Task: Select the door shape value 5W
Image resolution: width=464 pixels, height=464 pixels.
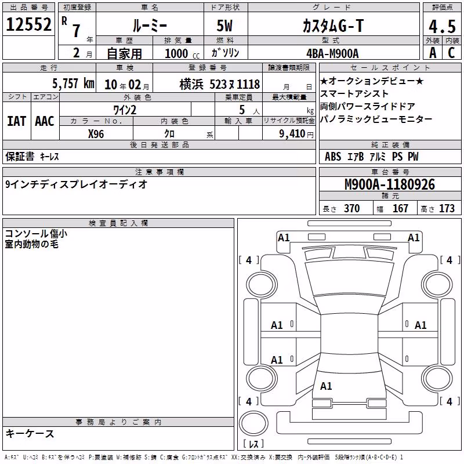Action: [x=224, y=26]
